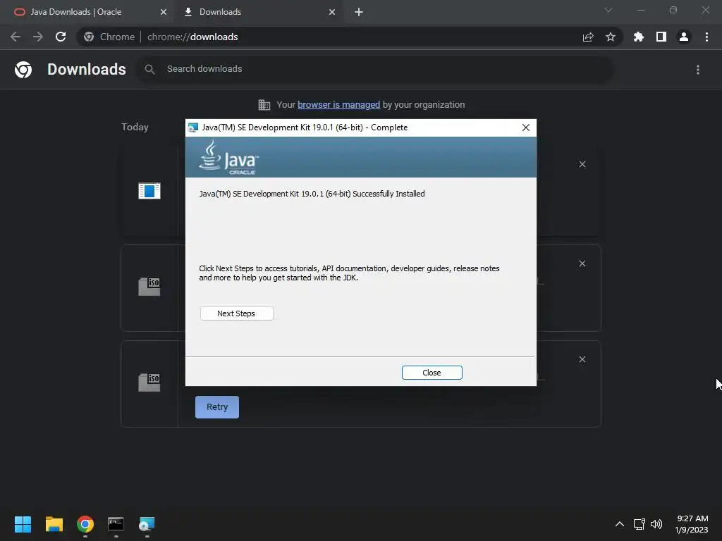Click the ISO file icon above the Retry button

pyautogui.click(x=149, y=383)
